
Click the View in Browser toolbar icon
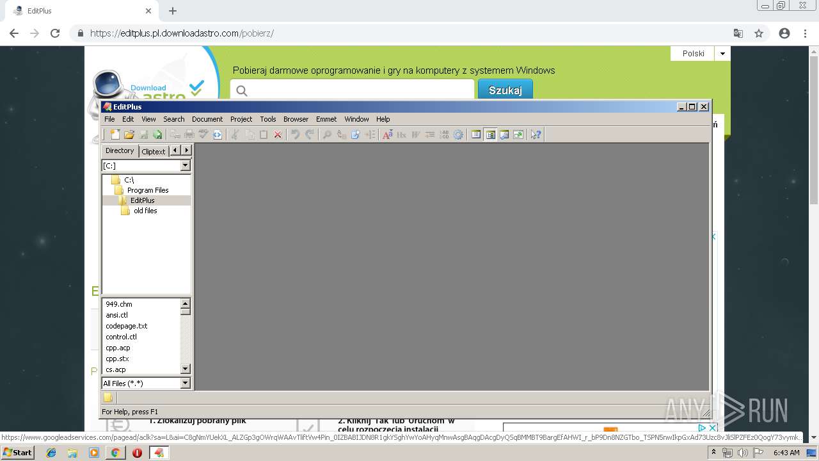218,134
